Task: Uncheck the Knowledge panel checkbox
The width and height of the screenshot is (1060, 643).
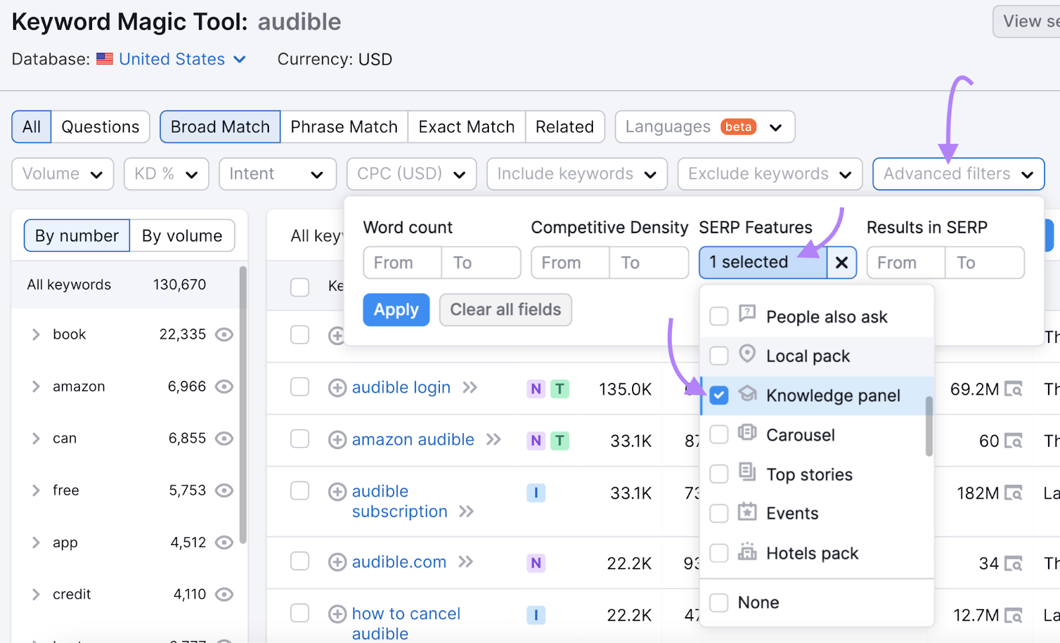Action: point(719,395)
